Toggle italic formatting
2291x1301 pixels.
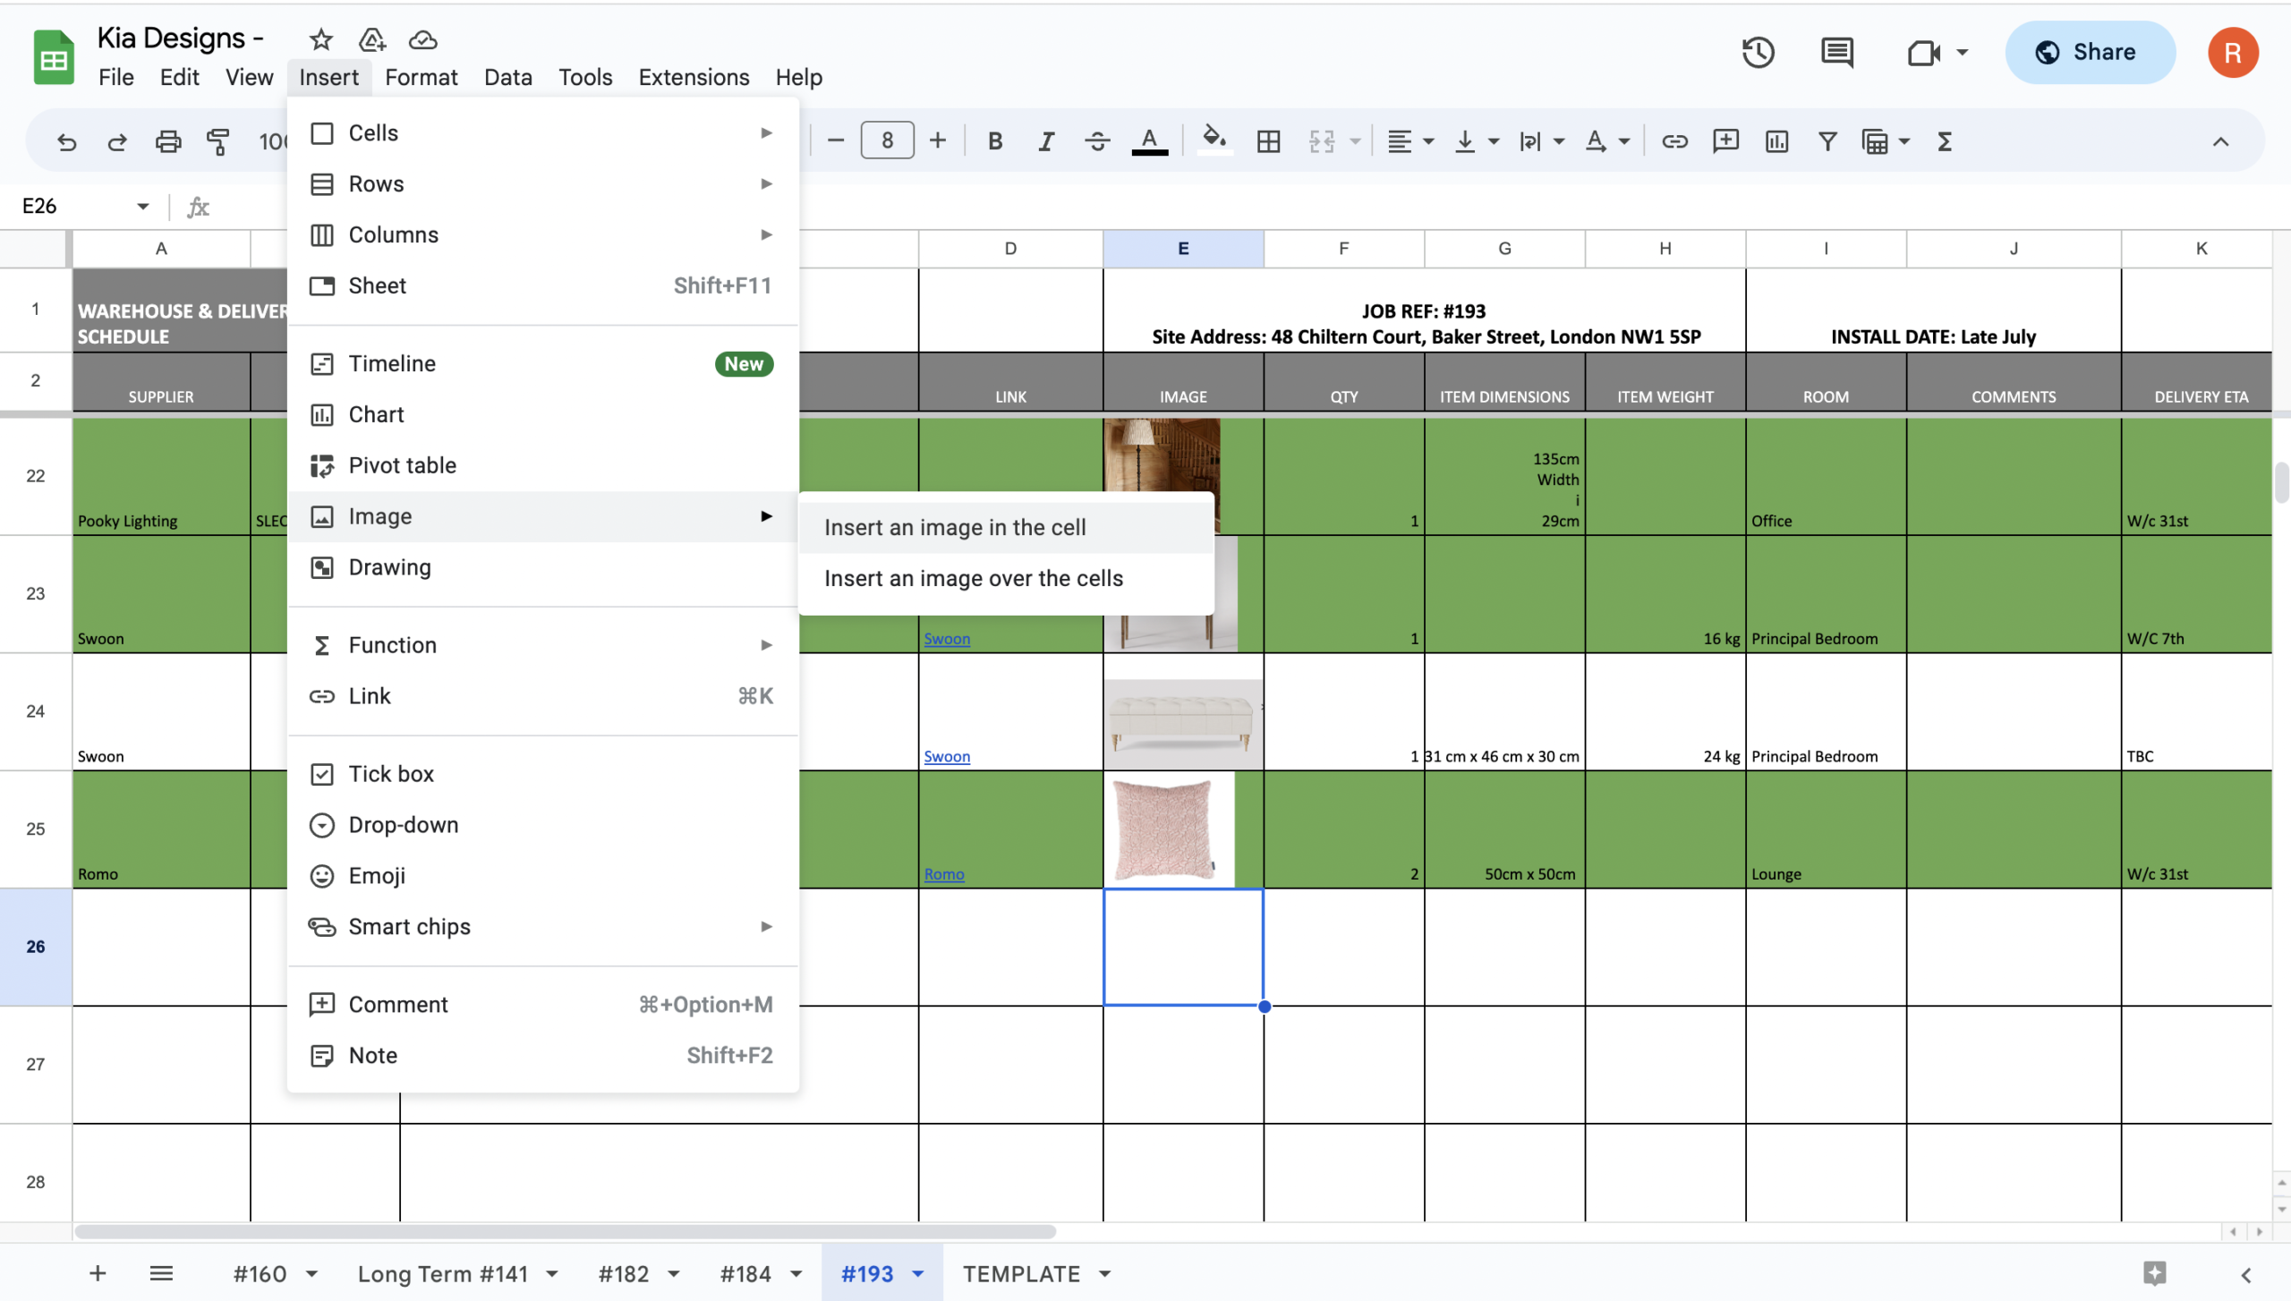1045,141
